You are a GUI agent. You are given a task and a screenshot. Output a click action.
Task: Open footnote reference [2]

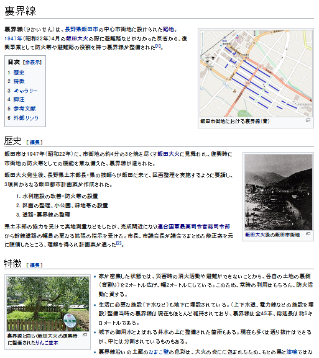click(119, 243)
